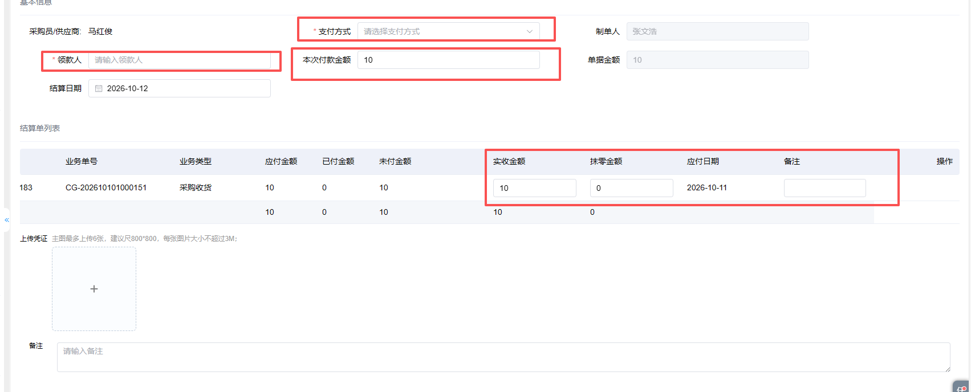The image size is (971, 392).
Task: Click the calendar icon in 结算日期
Action: pyautogui.click(x=99, y=88)
